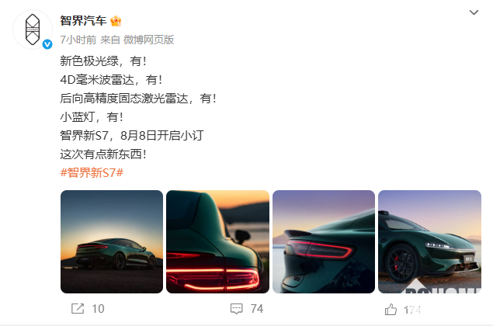Open first photo of car at sunset
The width and height of the screenshot is (493, 326).
click(x=112, y=241)
